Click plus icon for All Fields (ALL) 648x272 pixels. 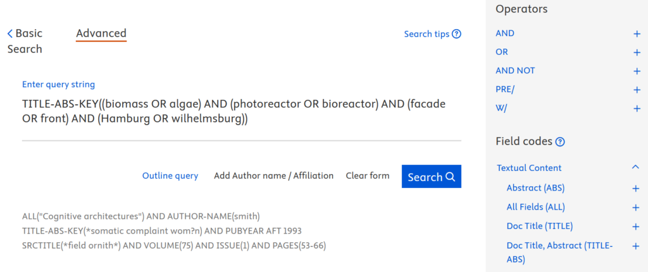(636, 207)
